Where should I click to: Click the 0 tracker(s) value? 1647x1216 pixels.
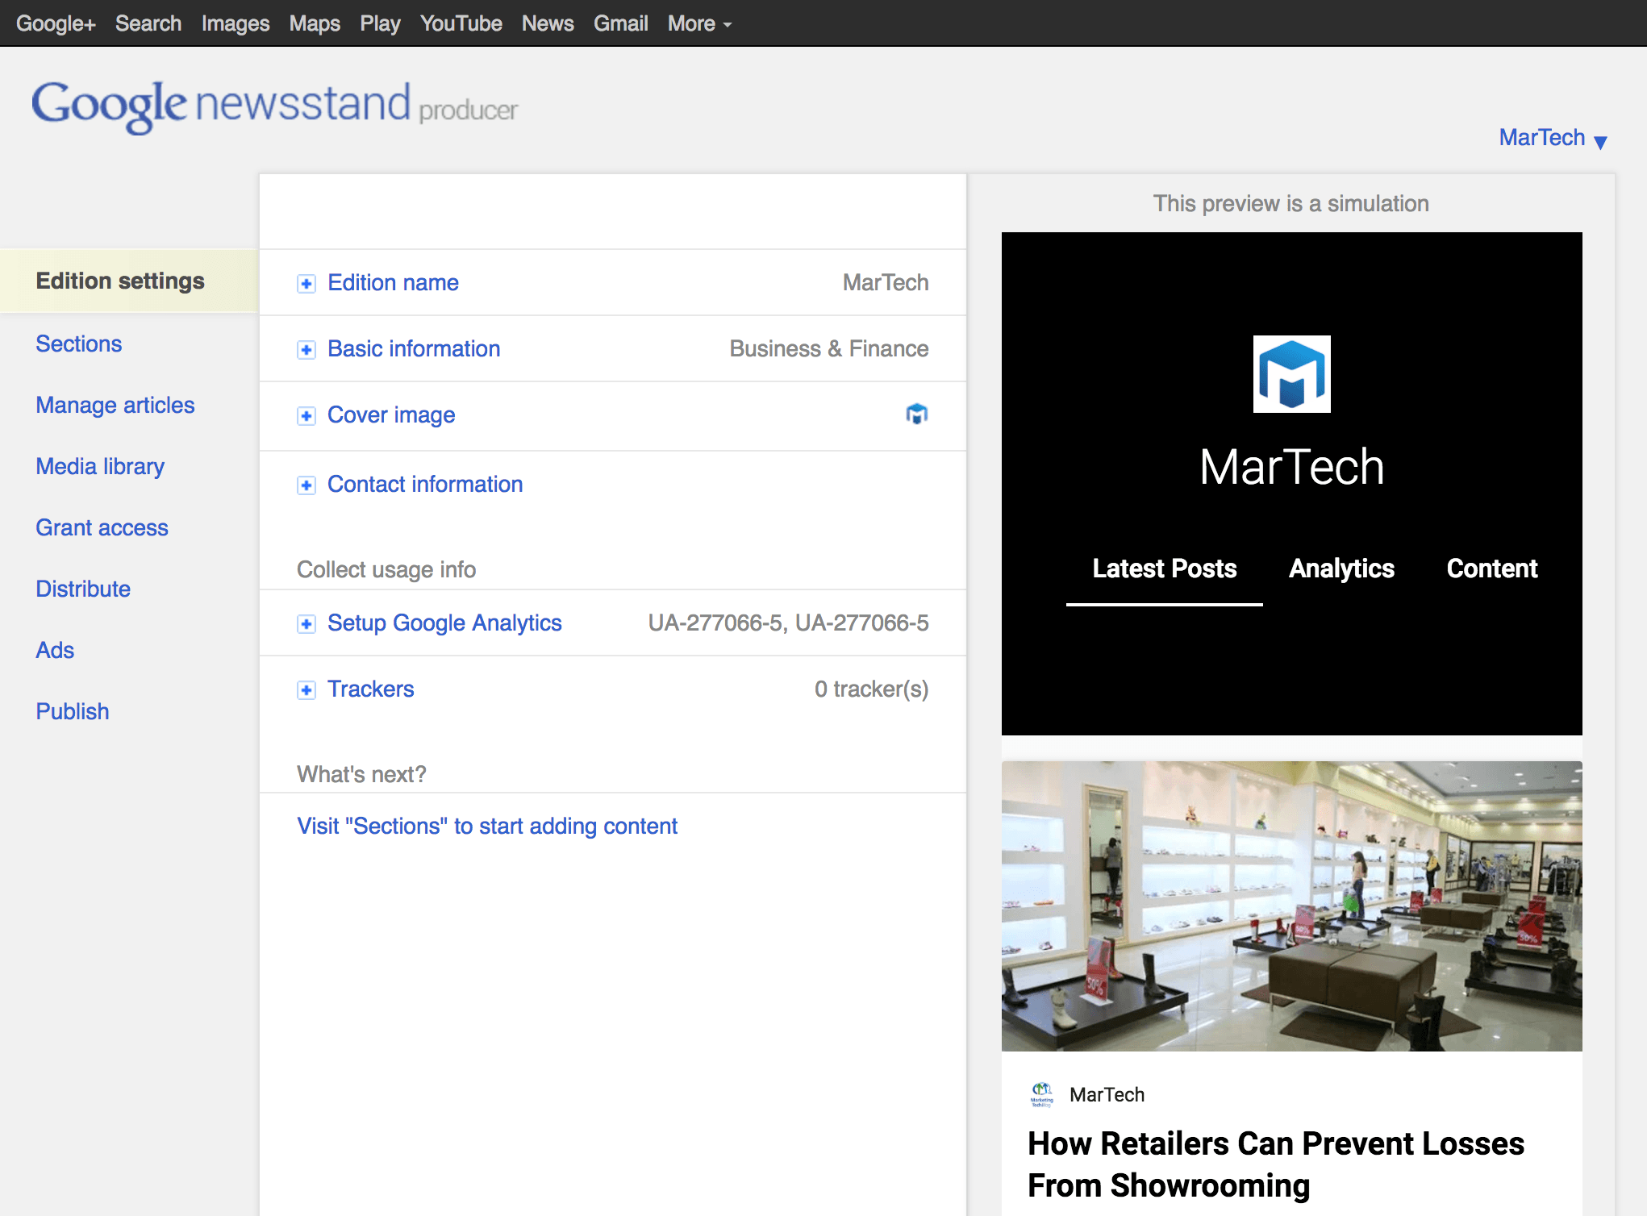pos(872,689)
